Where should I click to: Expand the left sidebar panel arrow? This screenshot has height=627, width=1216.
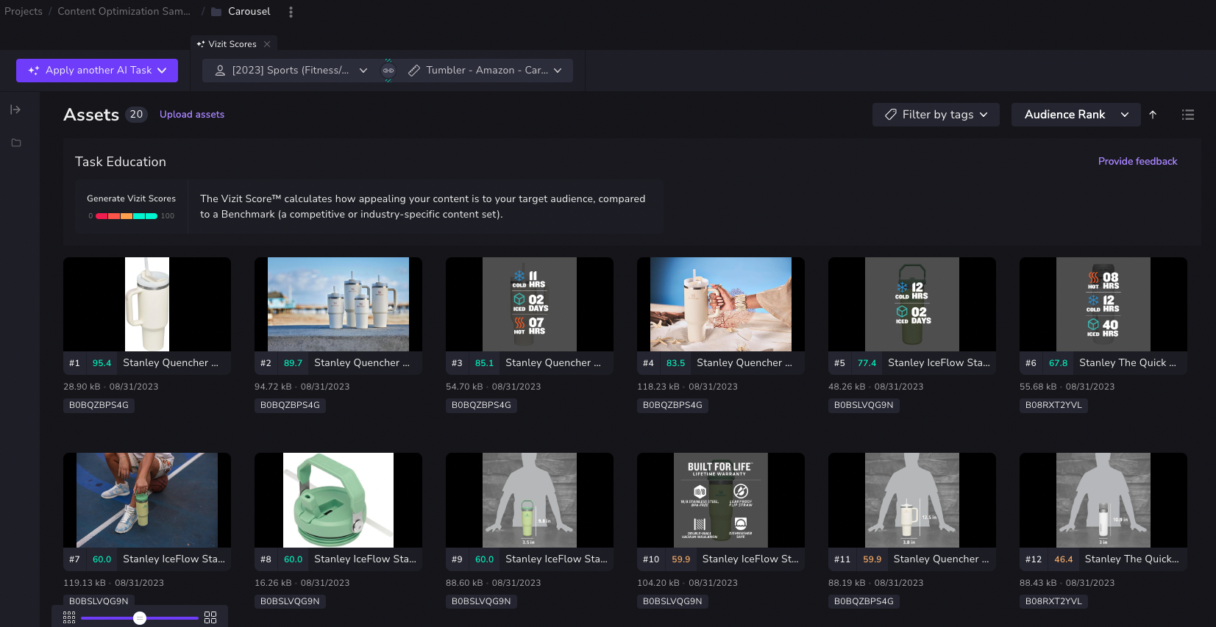[15, 110]
